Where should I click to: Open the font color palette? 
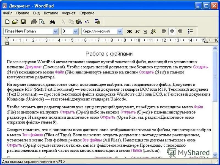tap(153, 31)
